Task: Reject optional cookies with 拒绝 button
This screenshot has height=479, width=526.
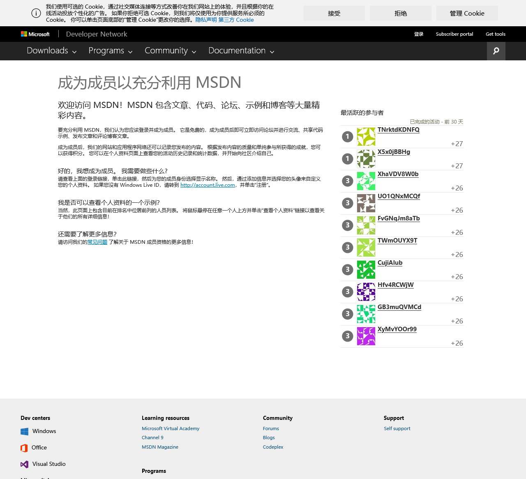Action: (x=400, y=13)
